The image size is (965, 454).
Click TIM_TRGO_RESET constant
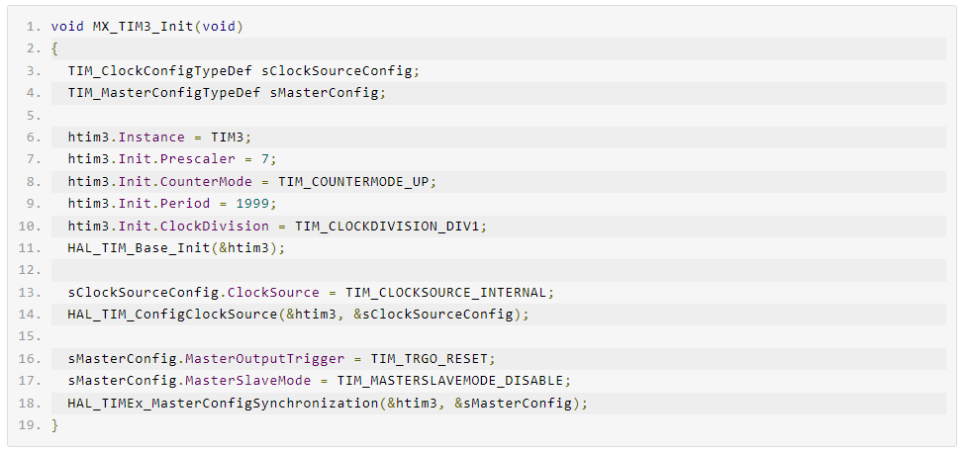429,359
